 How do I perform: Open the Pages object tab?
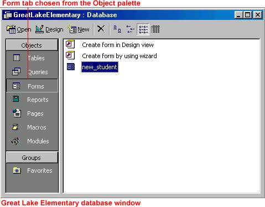[x=32, y=113]
